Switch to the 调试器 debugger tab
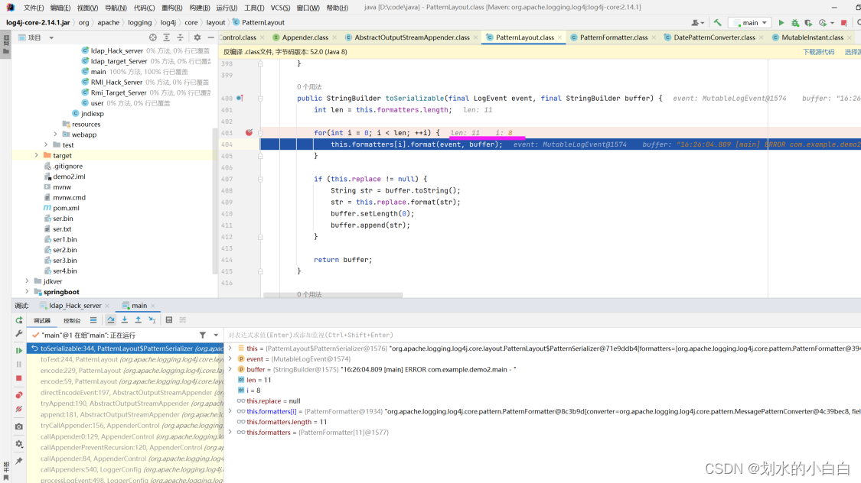Screen dimensions: 861x483 click(42, 321)
